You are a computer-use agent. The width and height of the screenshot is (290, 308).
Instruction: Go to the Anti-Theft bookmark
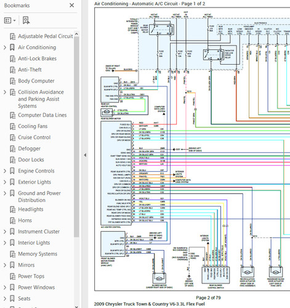(30, 70)
